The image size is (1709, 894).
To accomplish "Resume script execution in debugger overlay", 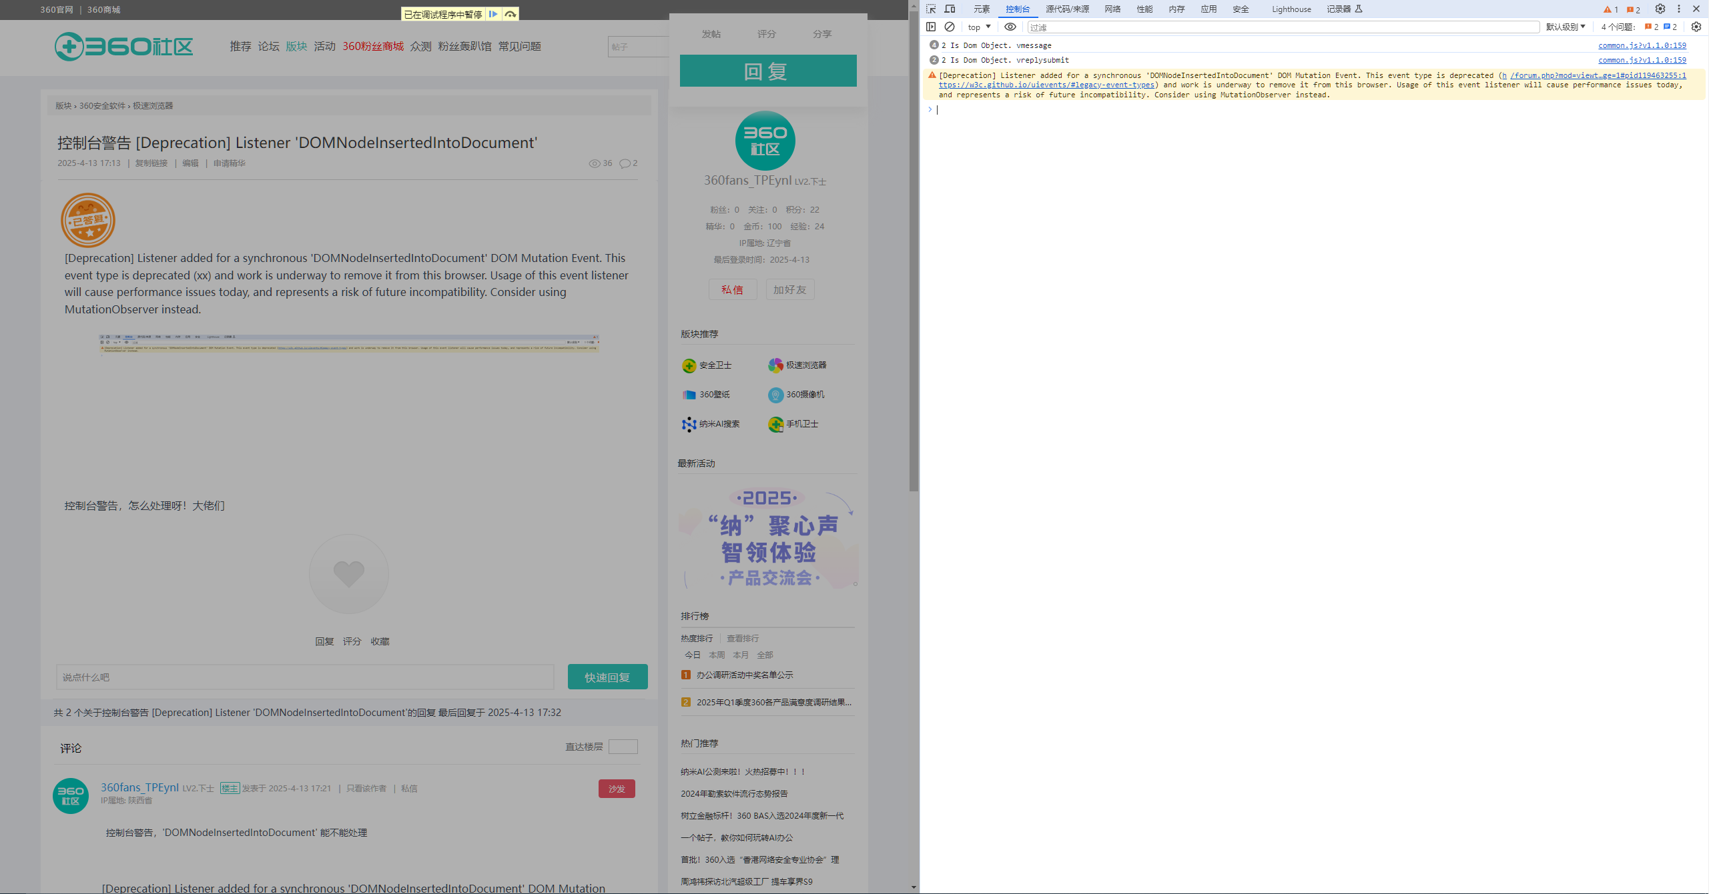I will 493,14.
